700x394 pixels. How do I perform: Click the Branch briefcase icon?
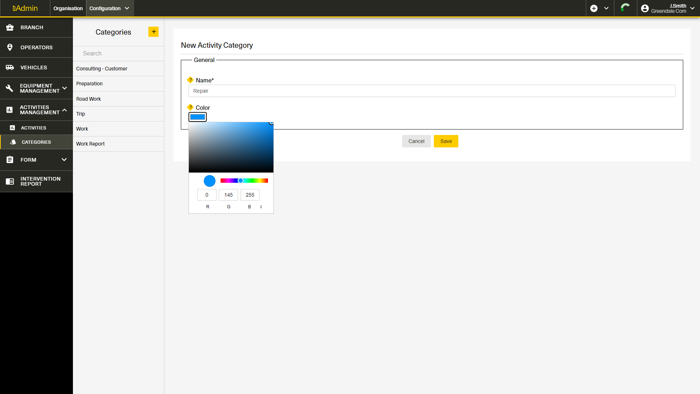tap(10, 27)
